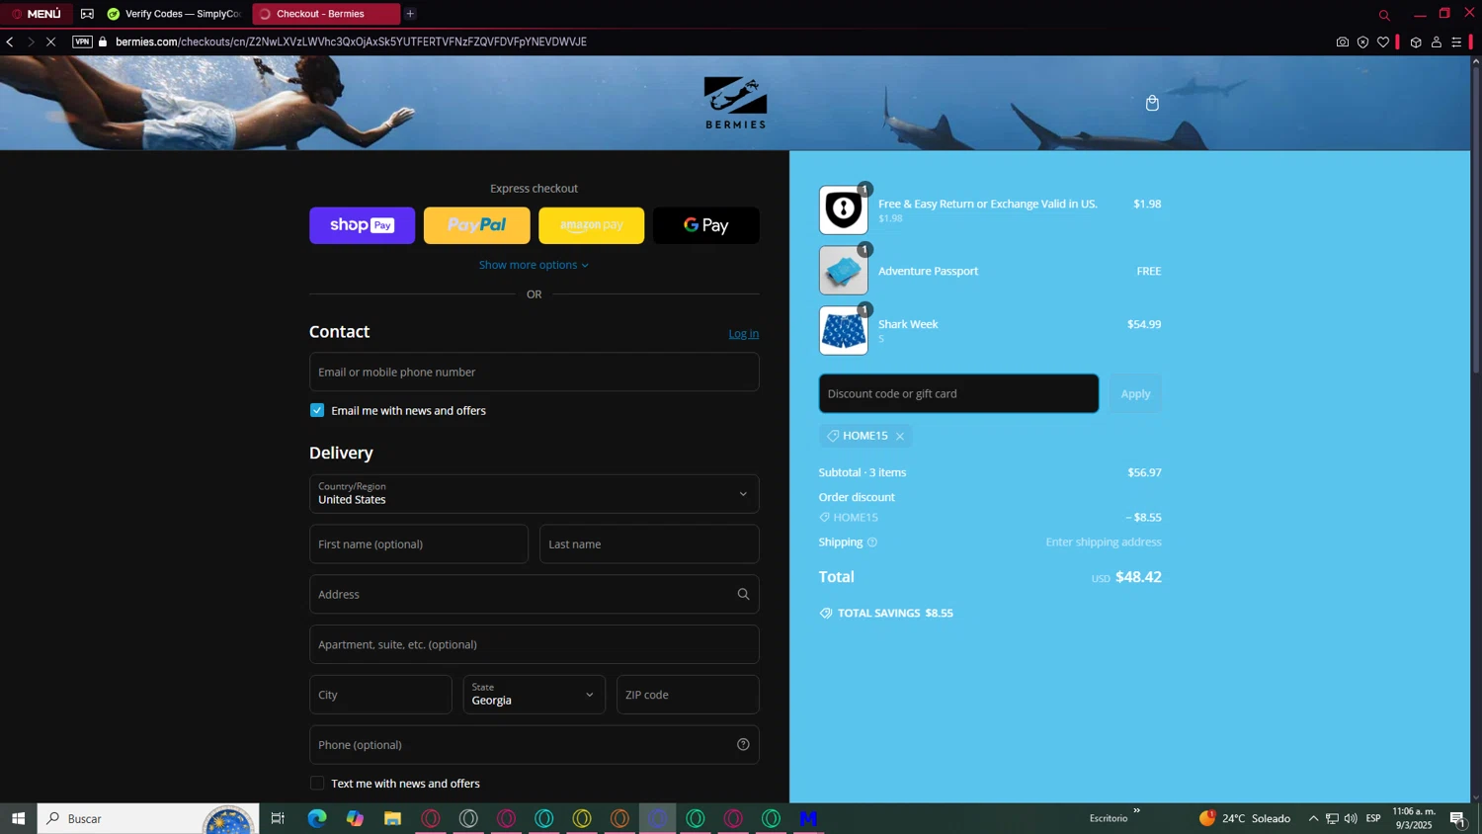Open the weather widget showing 24°C Soleado
The height and width of the screenshot is (834, 1482).
1245,818
